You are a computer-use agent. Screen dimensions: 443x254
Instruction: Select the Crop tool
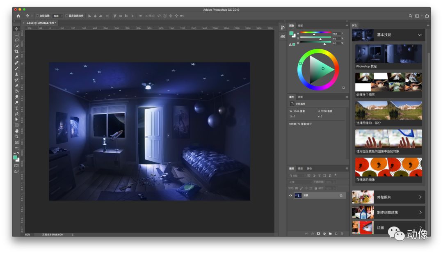(17, 51)
